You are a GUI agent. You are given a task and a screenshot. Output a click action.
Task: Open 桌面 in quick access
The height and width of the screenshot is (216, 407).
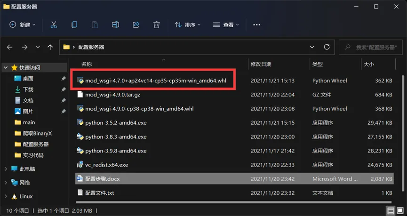click(28, 79)
